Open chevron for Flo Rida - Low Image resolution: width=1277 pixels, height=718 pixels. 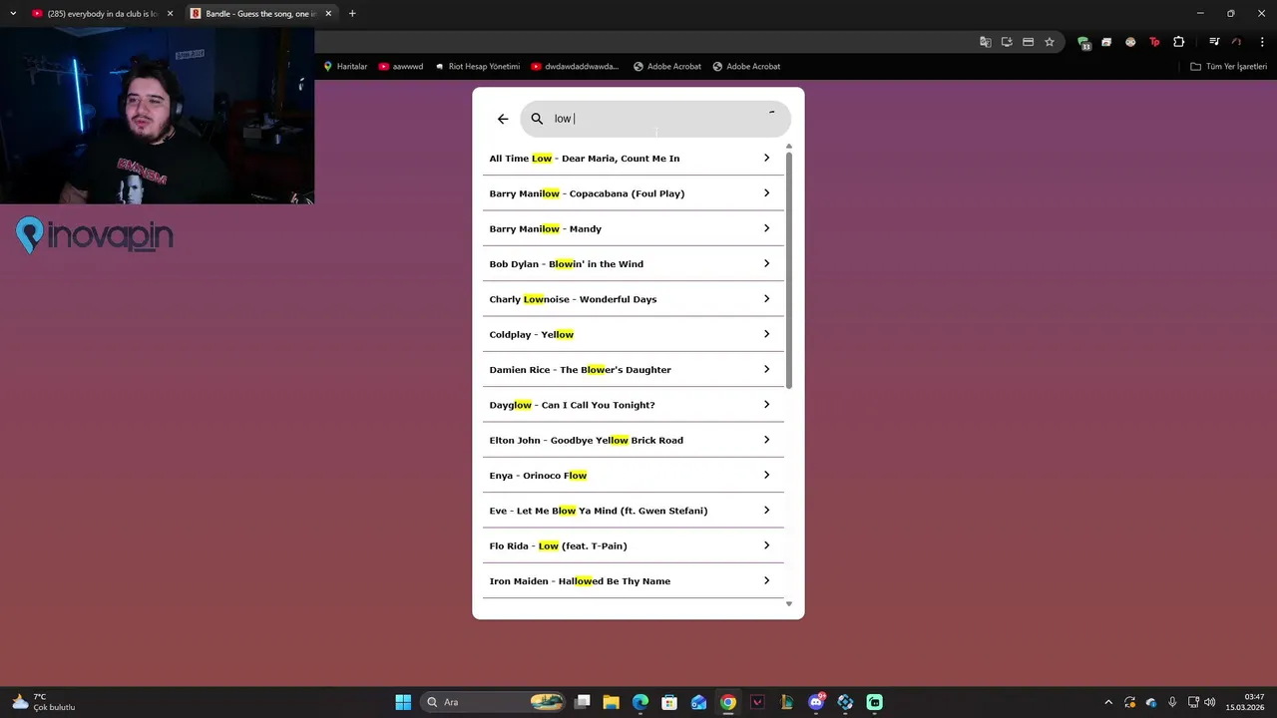[766, 545]
